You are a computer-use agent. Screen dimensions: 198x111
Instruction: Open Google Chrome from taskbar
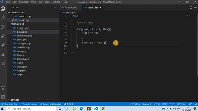[103, 109]
